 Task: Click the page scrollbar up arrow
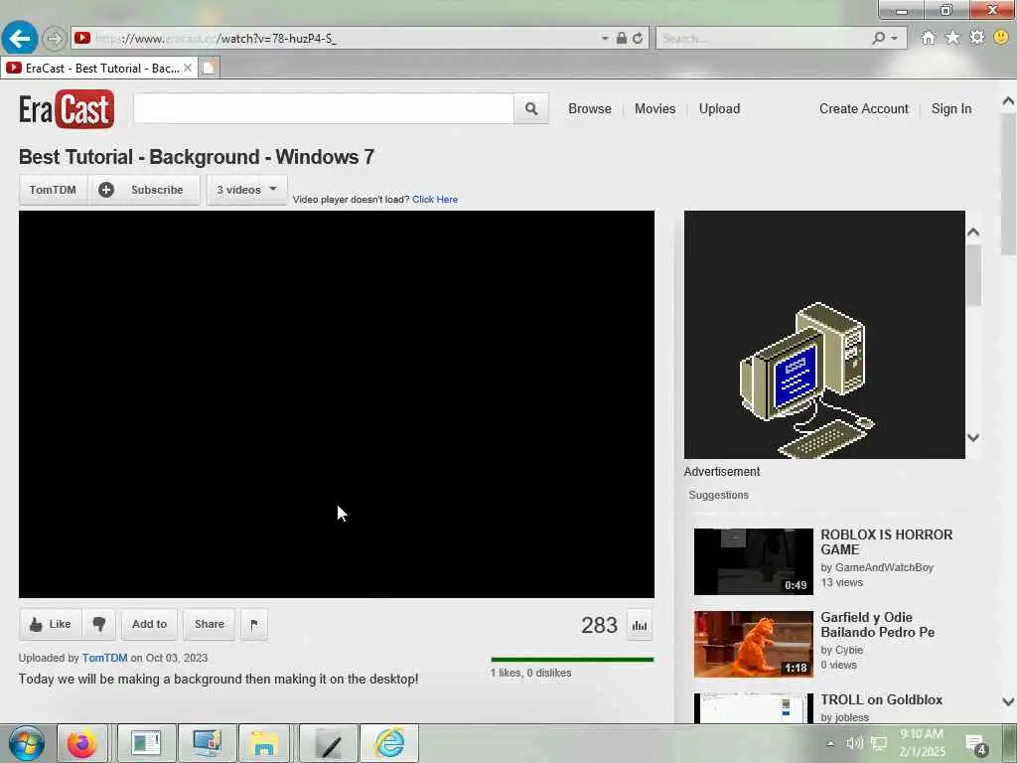tap(1008, 101)
